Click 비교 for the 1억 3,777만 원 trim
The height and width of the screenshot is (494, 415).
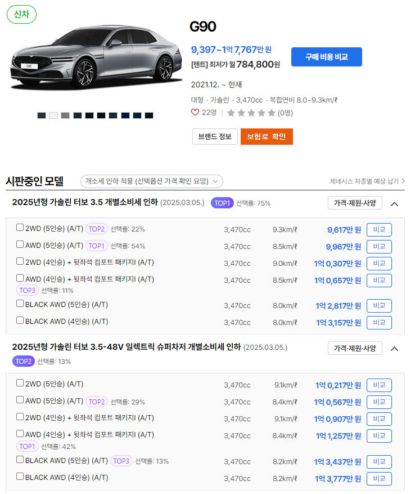[x=379, y=479]
